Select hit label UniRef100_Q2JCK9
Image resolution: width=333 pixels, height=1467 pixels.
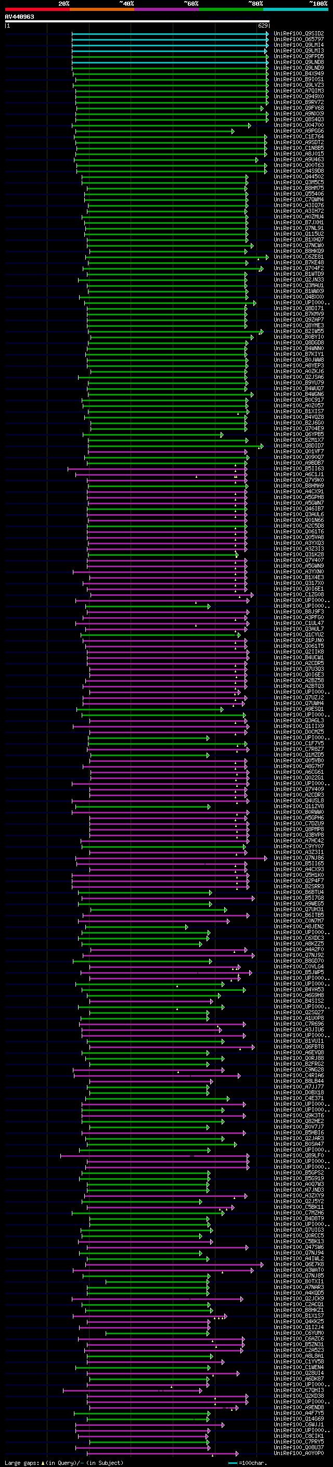tap(299, 1299)
